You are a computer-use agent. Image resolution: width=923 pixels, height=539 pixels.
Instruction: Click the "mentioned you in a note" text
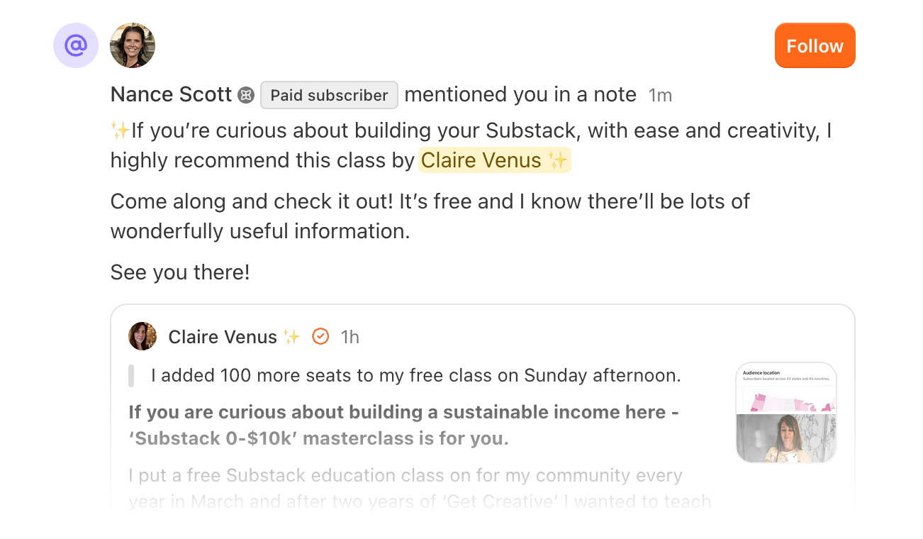[520, 95]
